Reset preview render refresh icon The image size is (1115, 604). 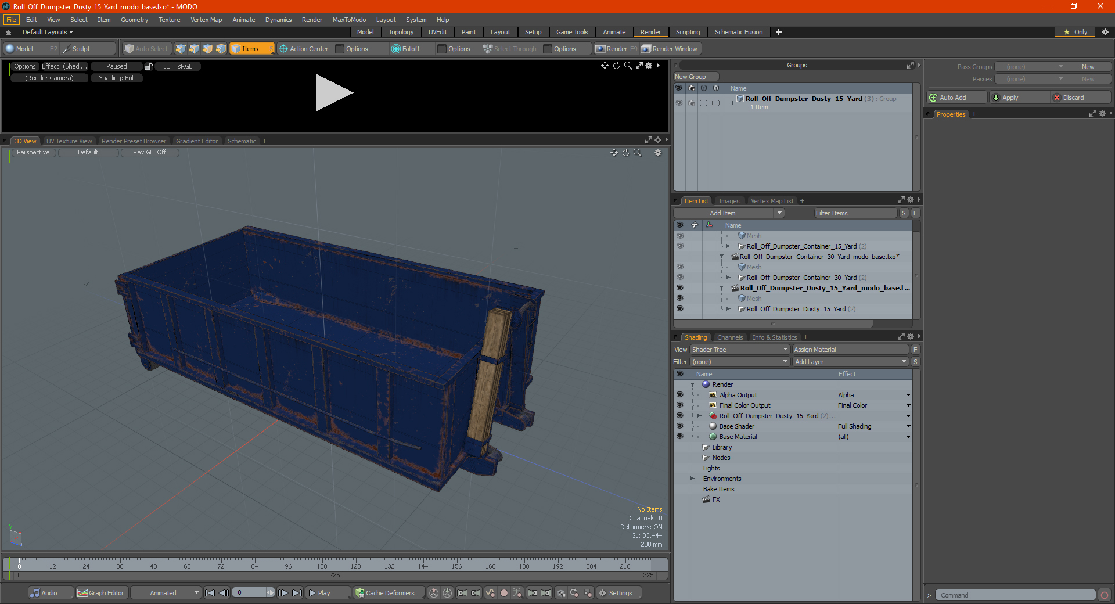616,66
